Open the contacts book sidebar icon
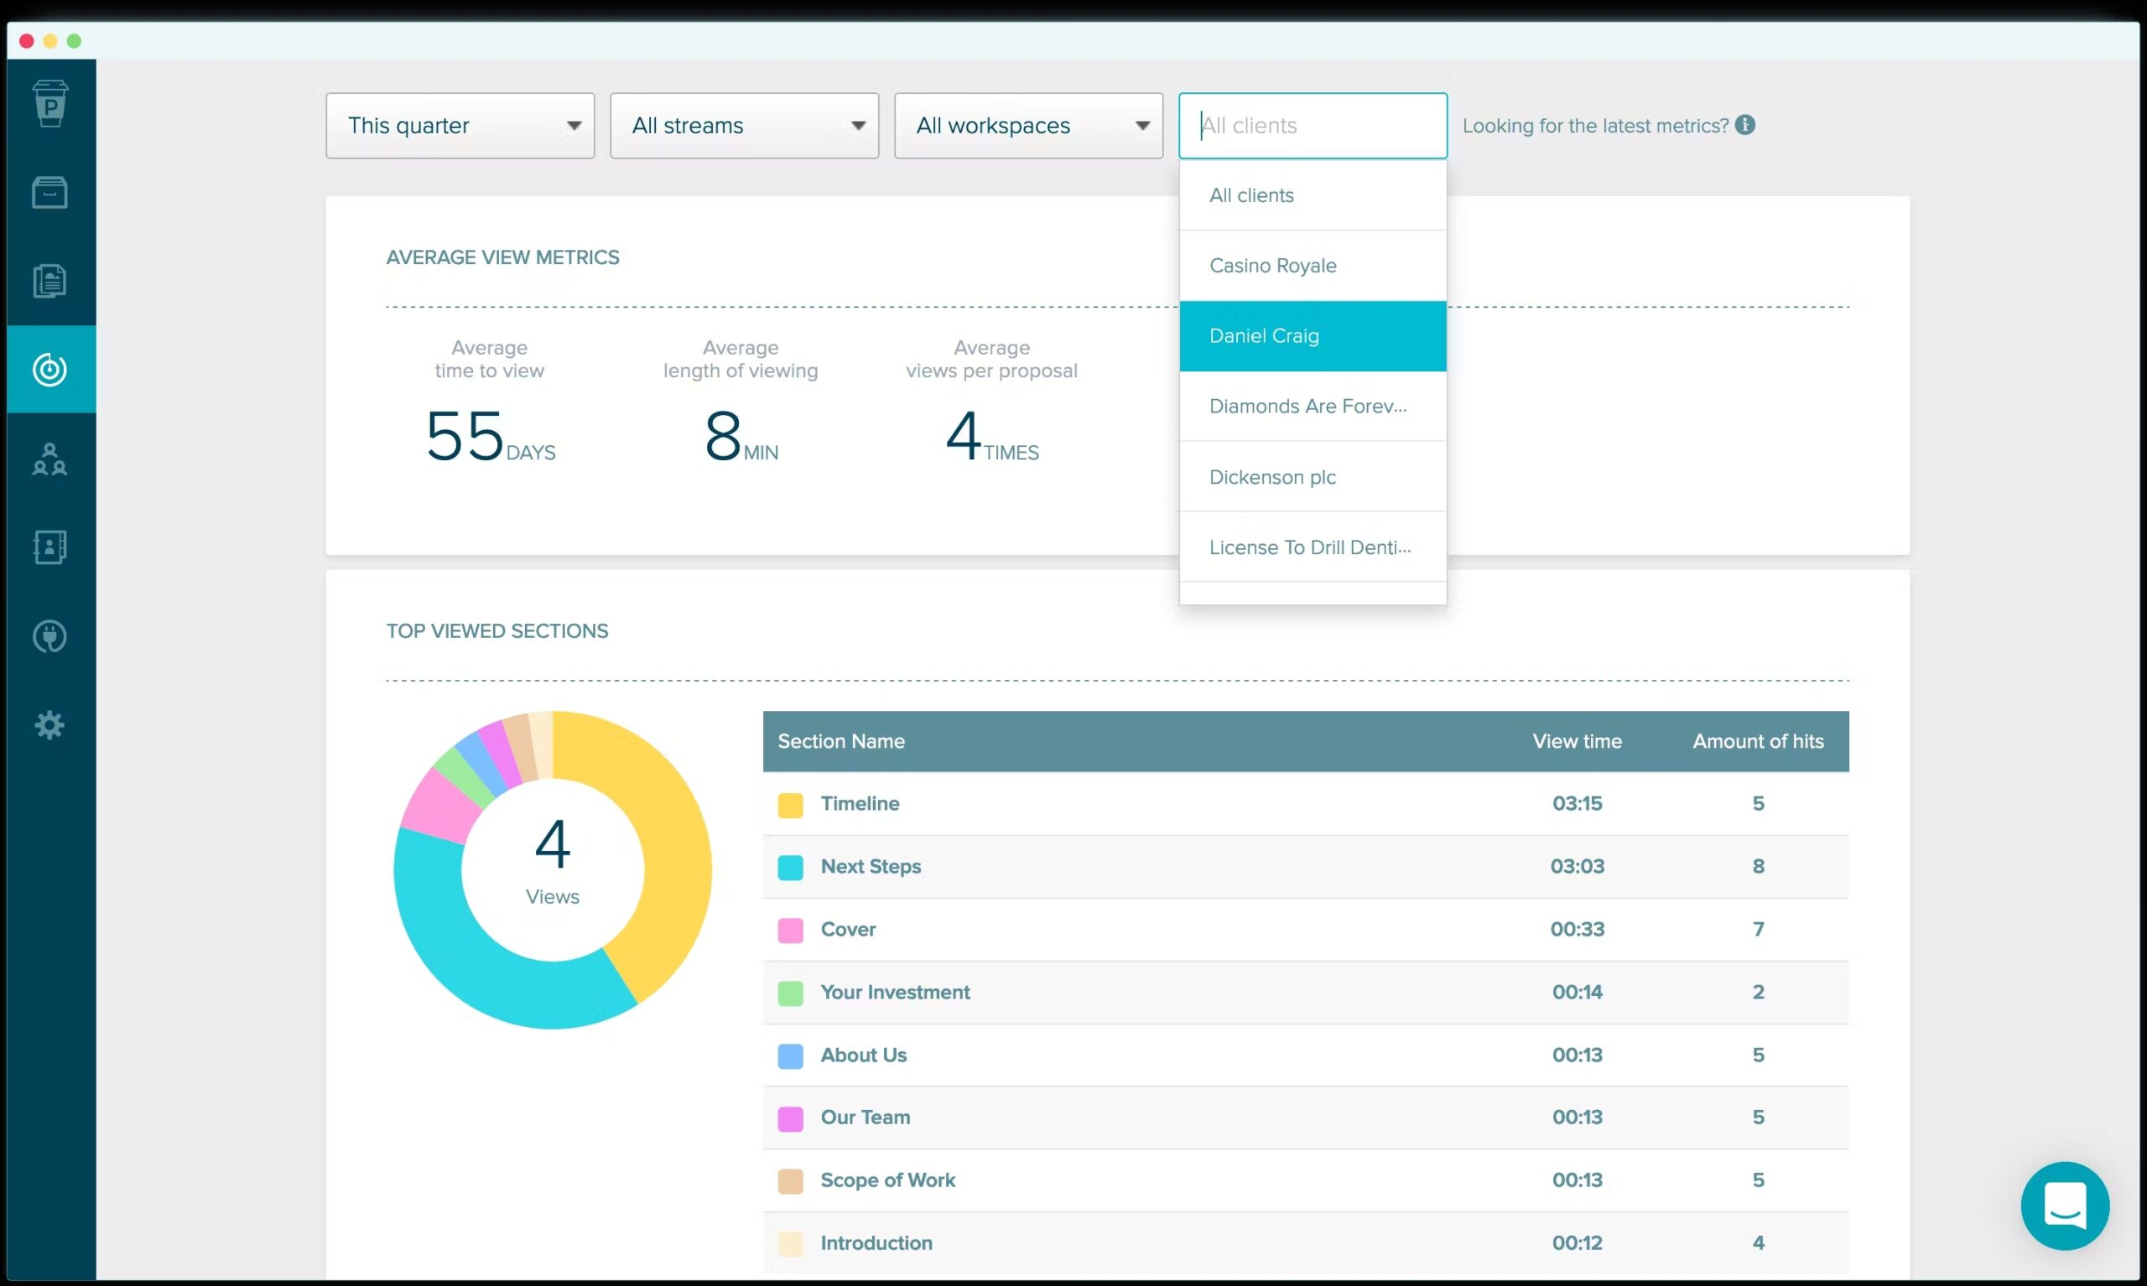 (x=50, y=547)
